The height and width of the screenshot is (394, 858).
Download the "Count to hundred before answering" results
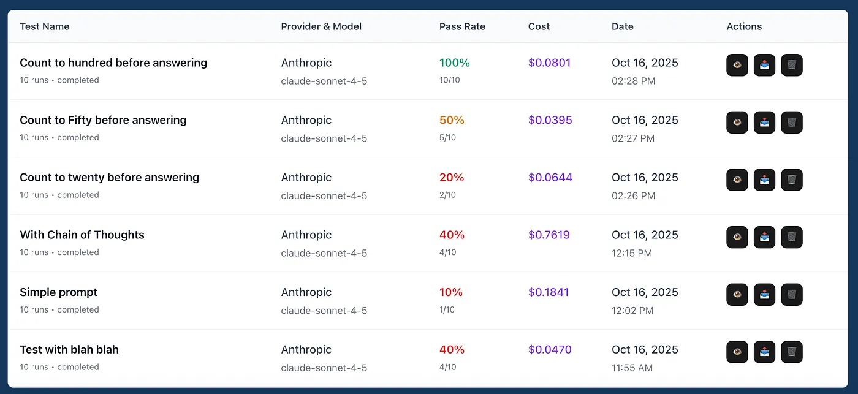tap(764, 65)
